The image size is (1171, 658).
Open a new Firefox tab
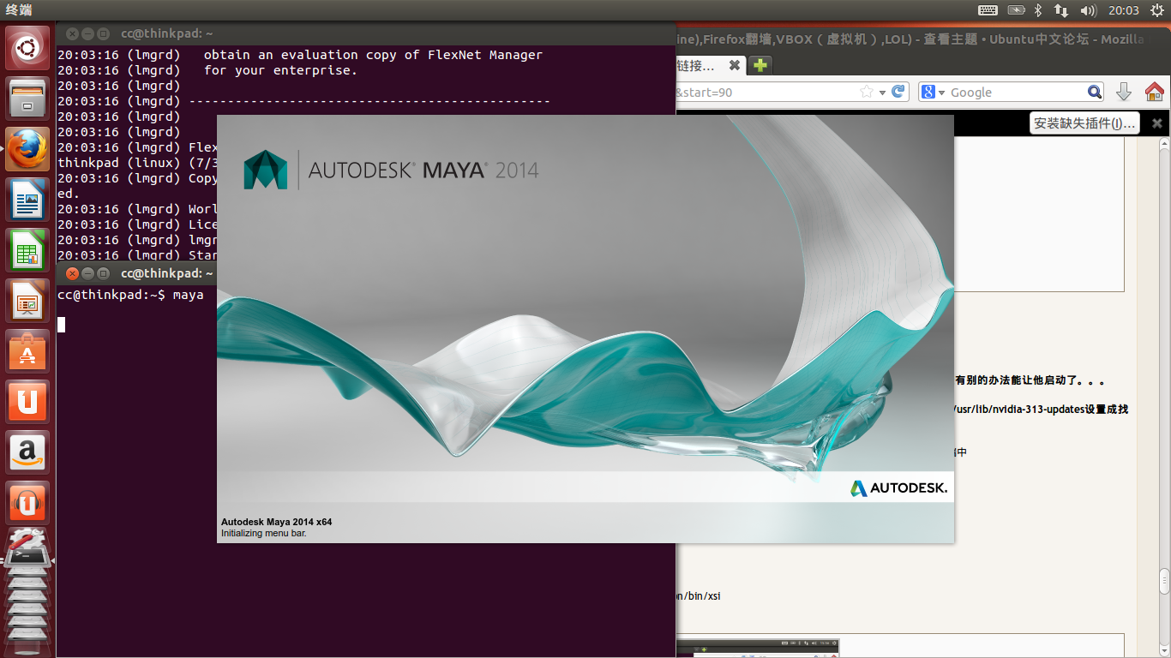pyautogui.click(x=760, y=65)
